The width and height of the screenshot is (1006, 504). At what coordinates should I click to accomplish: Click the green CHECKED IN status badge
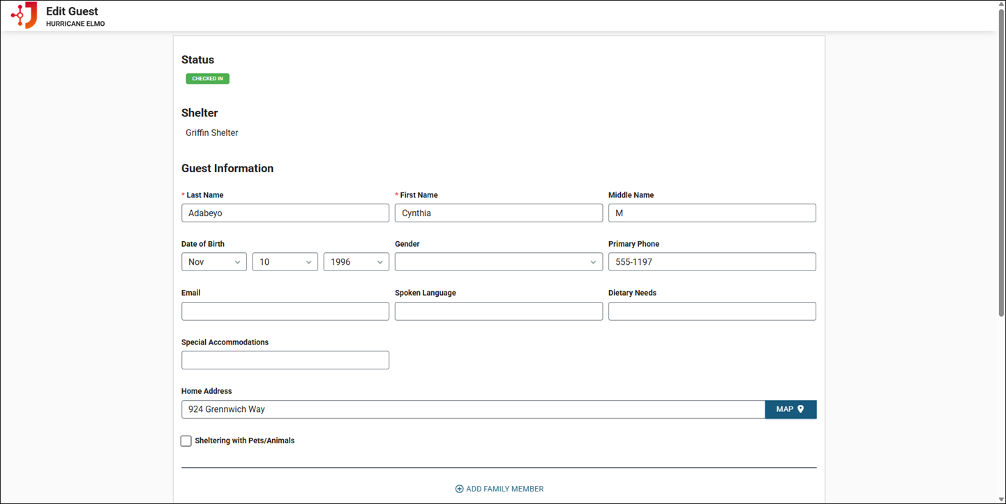207,79
